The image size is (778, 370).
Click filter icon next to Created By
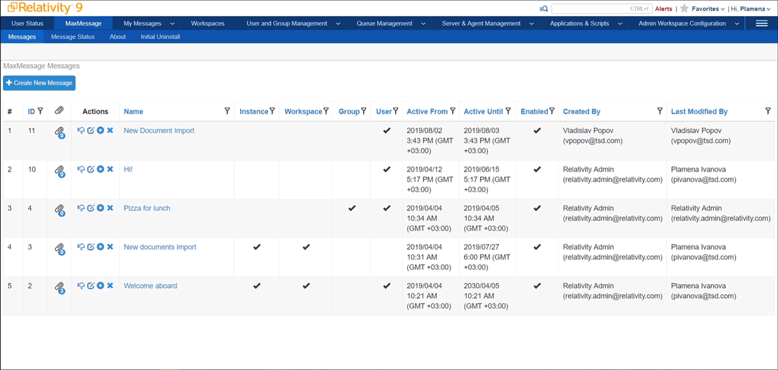point(660,111)
